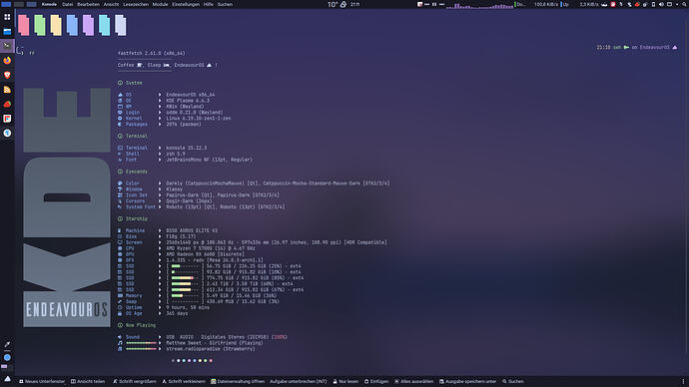Viewport: 689px width, 387px height.
Task: Click the green color block in terminal
Action: [x=40, y=25]
